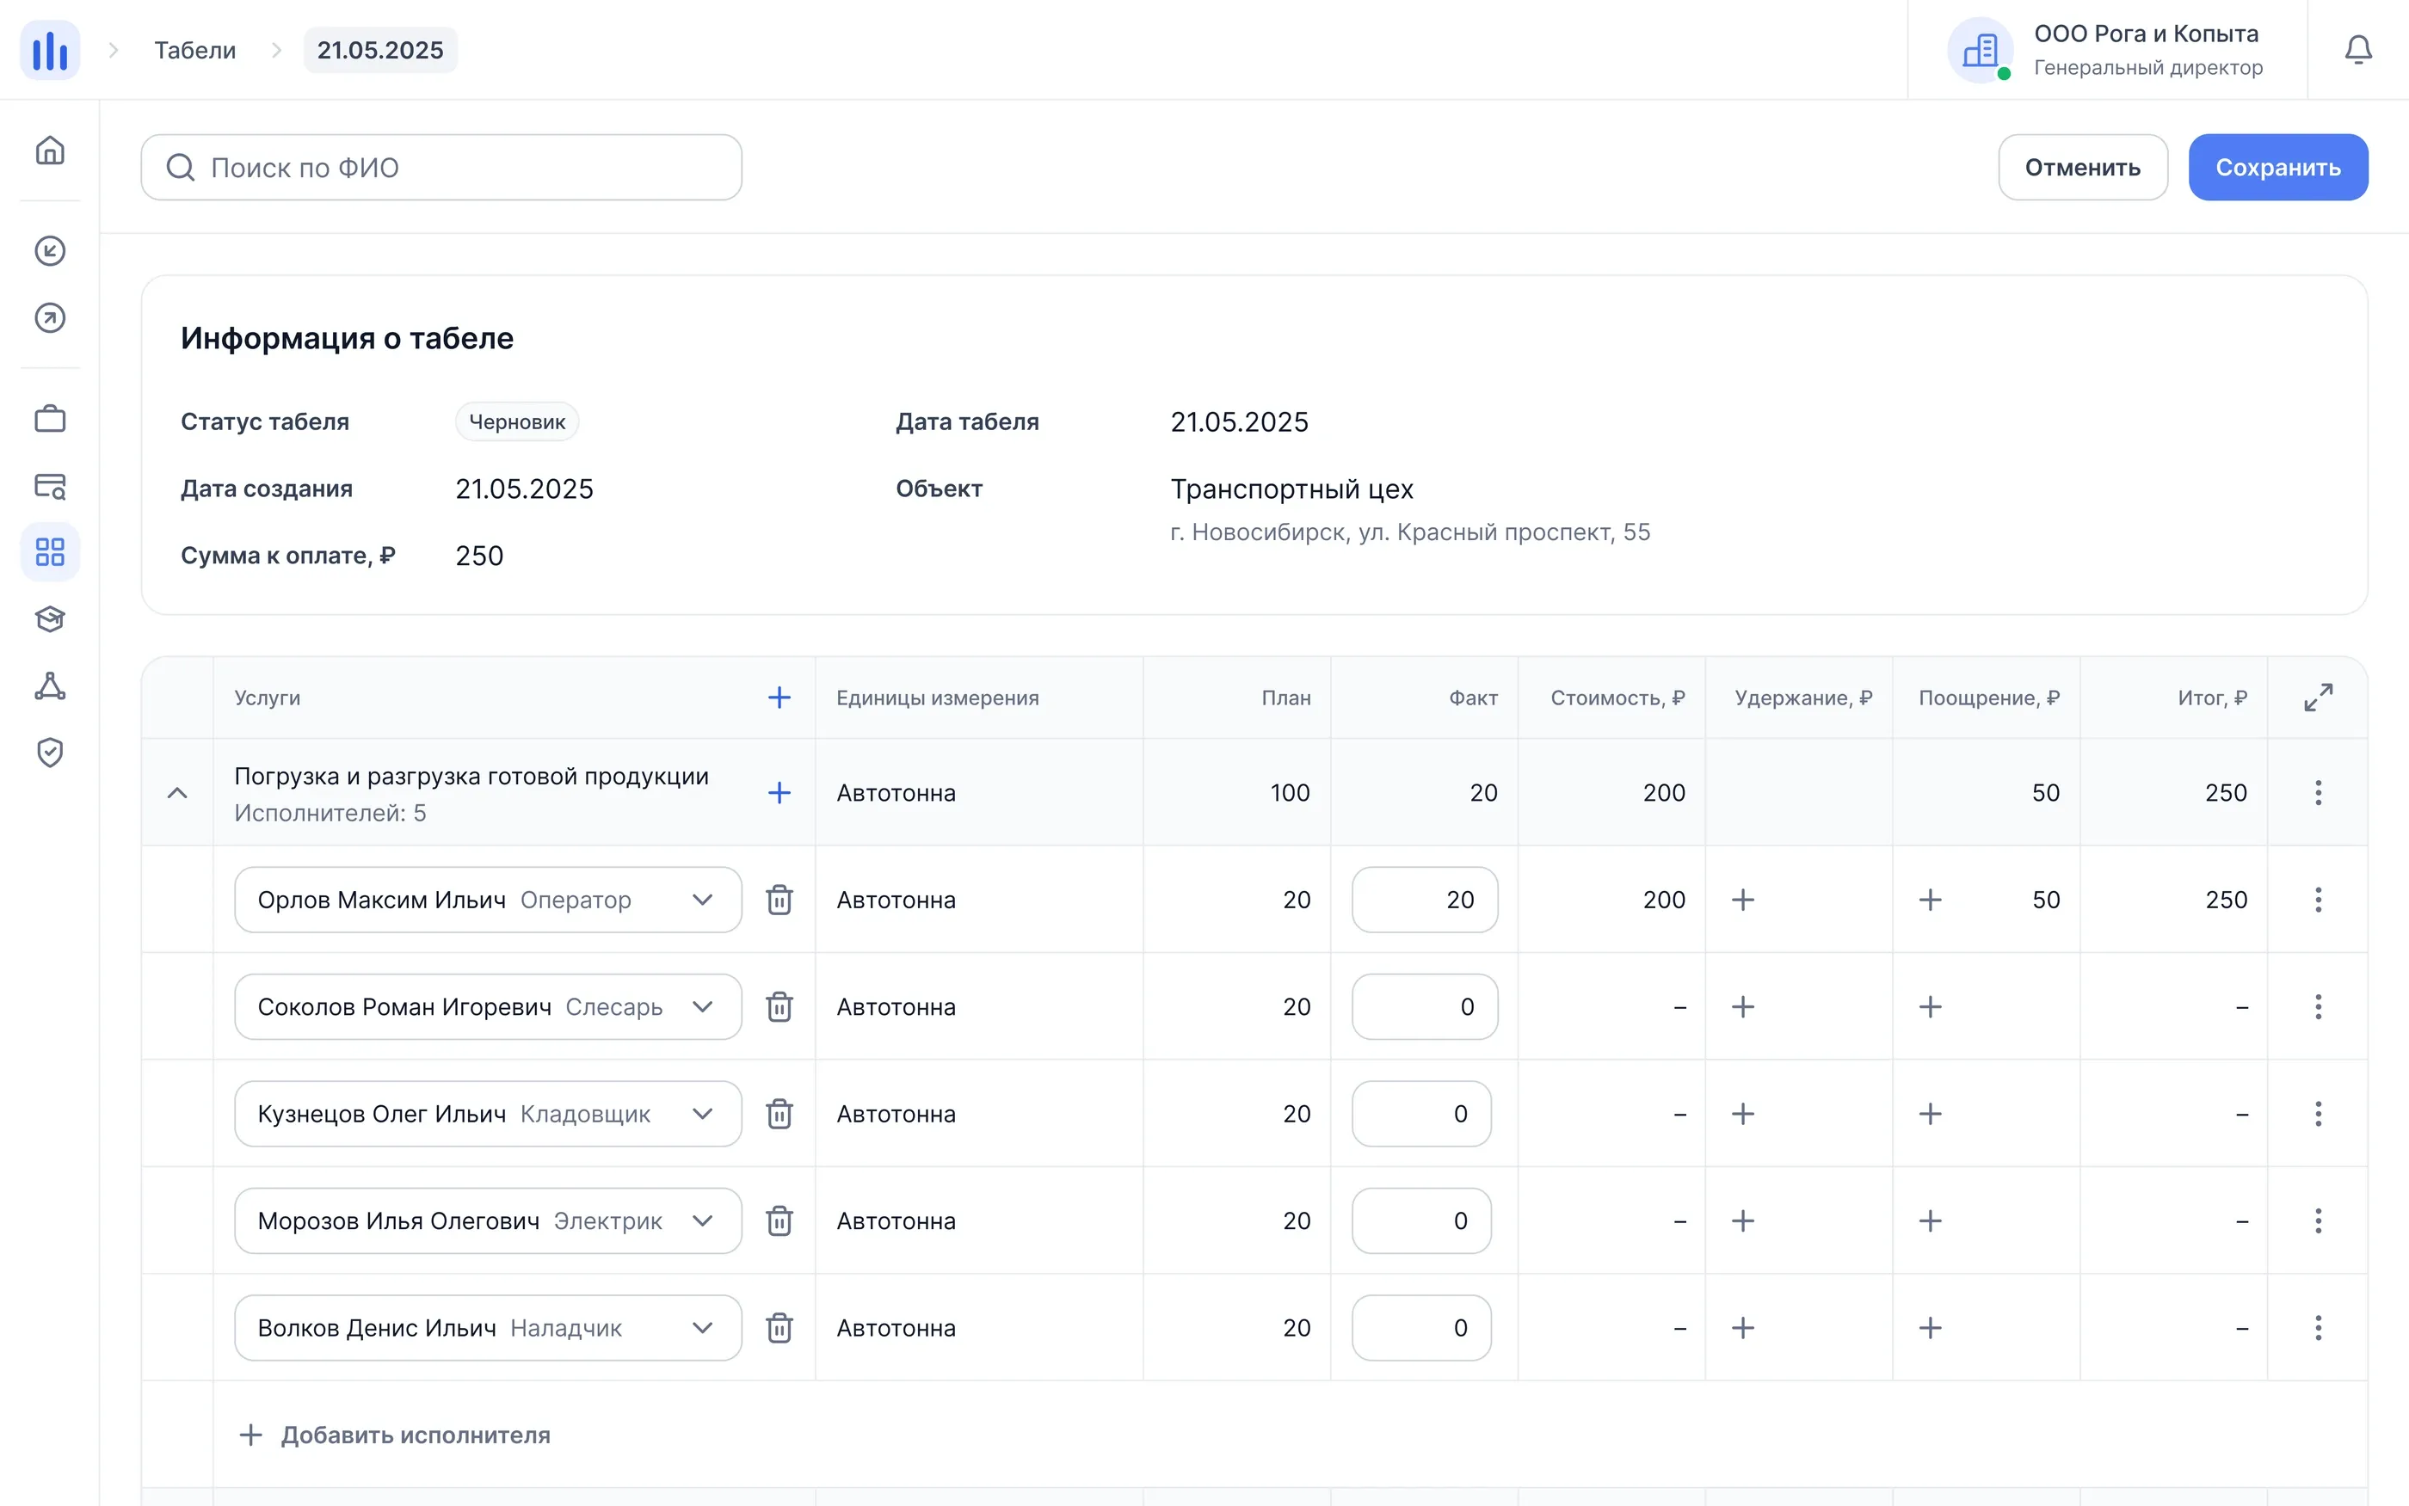Open the card search sidebar icon
This screenshot has height=1506, width=2409.
(50, 485)
